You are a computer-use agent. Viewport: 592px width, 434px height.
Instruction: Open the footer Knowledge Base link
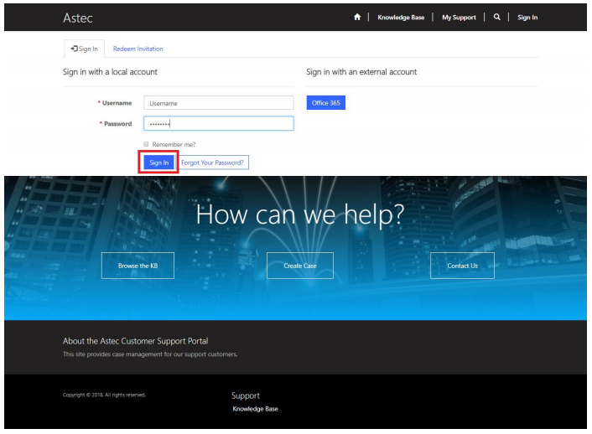coord(255,409)
